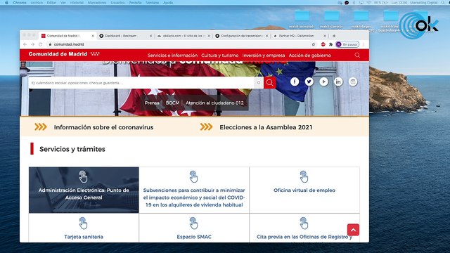This screenshot has width=450, height=253.
Task: Open a new tab with the plus button
Action: point(334,36)
